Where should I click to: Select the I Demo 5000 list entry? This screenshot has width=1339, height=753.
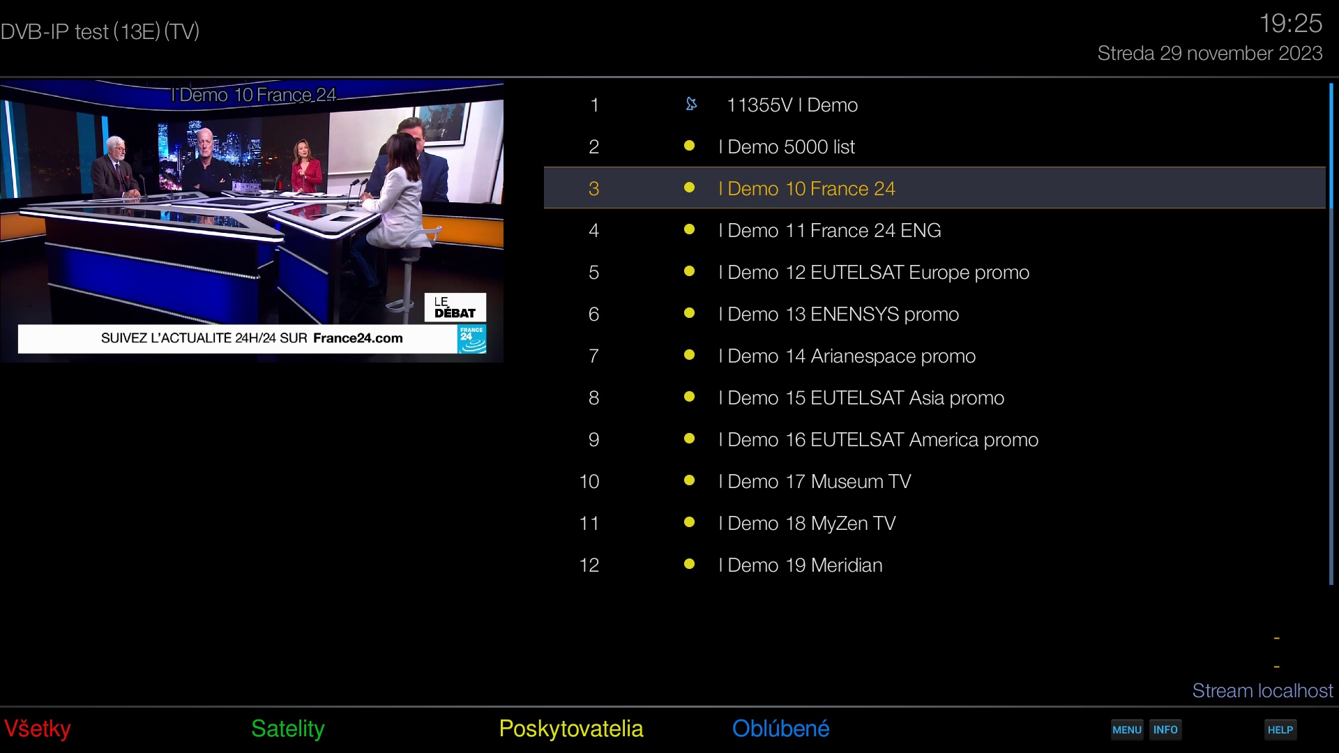pyautogui.click(x=935, y=146)
